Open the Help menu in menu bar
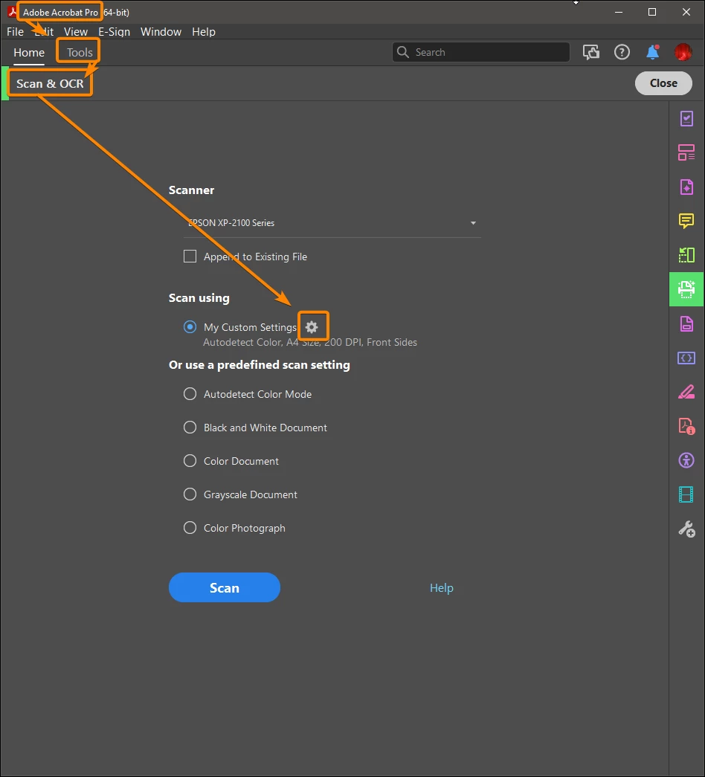Screen dimensions: 705x777 [x=204, y=32]
